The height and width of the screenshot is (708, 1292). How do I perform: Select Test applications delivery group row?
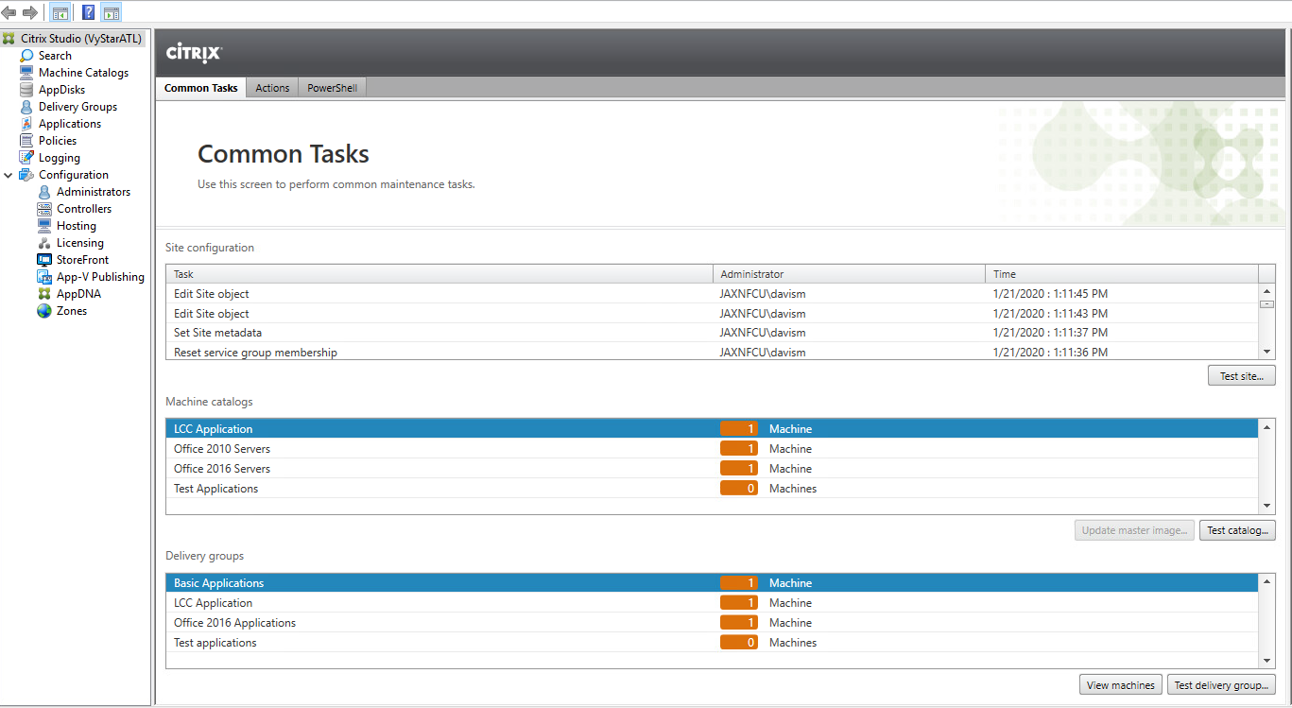click(713, 643)
